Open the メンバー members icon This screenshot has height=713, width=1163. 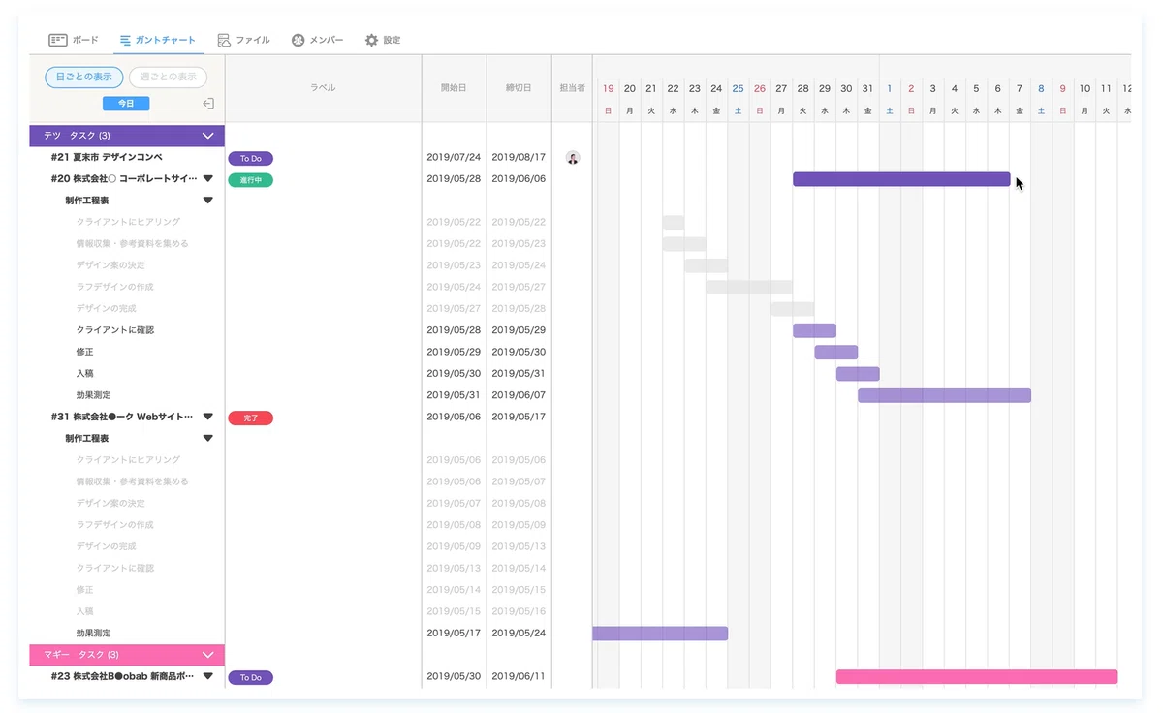click(299, 40)
